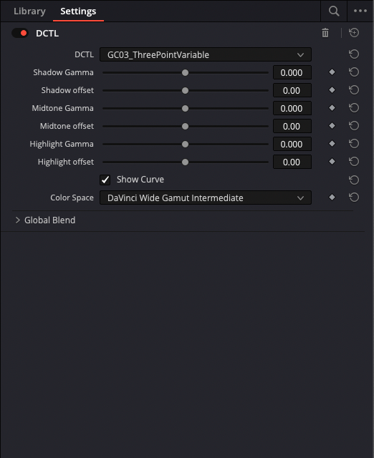Reset Highlight Gamma value
The width and height of the screenshot is (374, 458).
354,144
